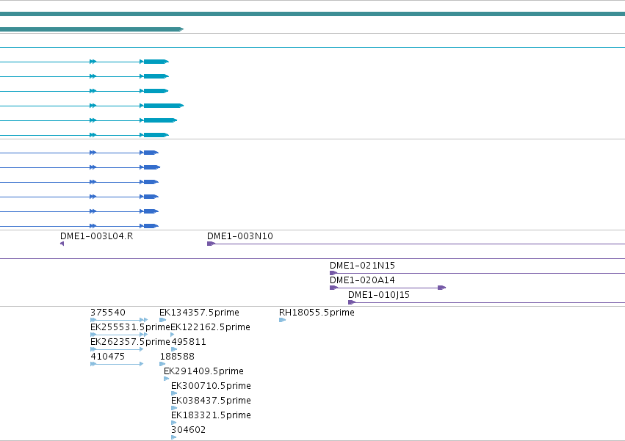Click the DME1-003N10 clone label
The width and height of the screenshot is (625, 441).
(240, 236)
